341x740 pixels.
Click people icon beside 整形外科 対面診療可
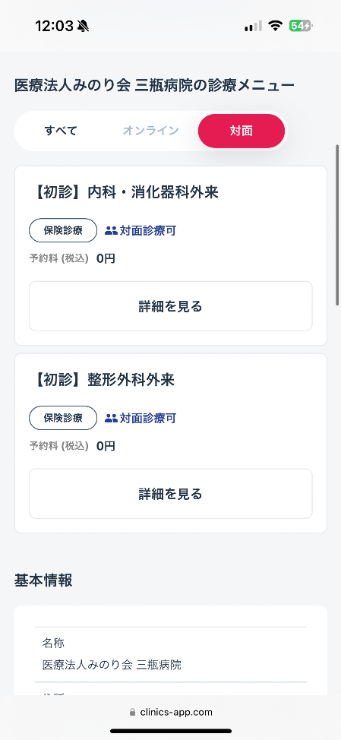(111, 418)
